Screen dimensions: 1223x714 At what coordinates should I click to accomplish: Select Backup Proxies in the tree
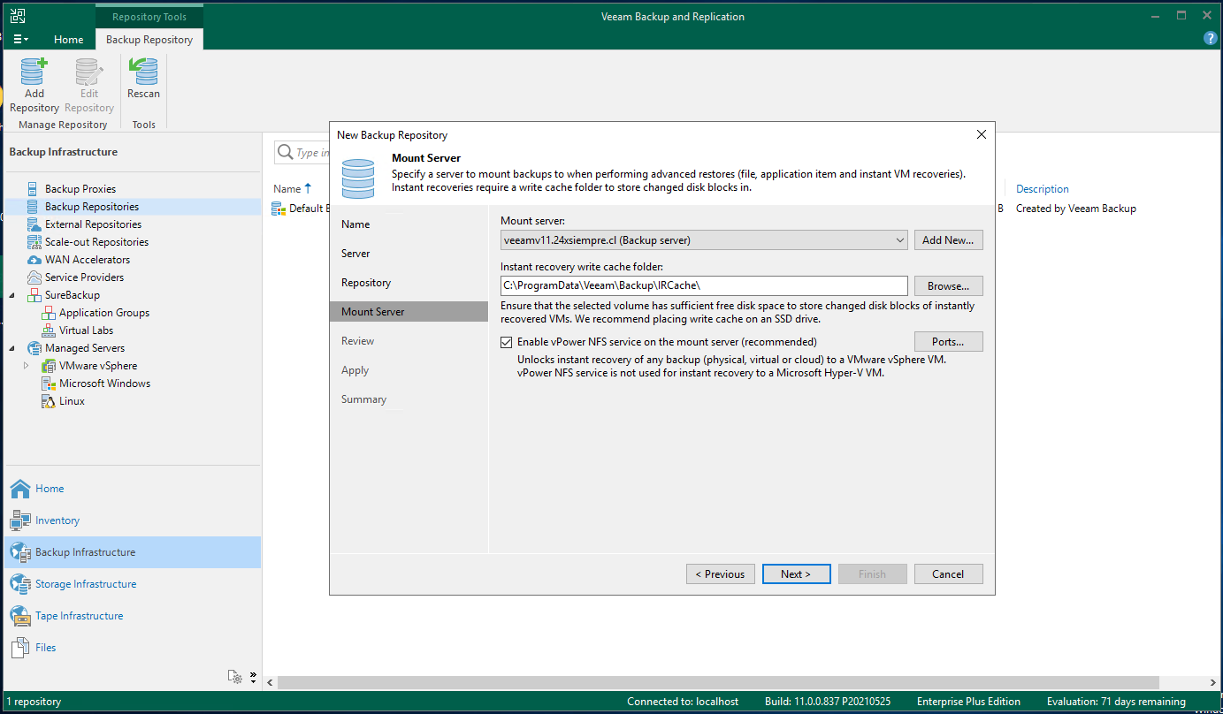(81, 188)
